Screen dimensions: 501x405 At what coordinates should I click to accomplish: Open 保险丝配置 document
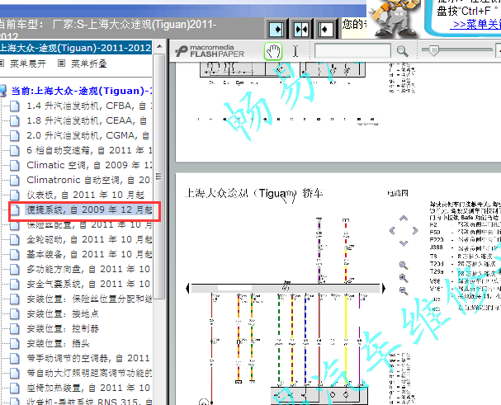coord(89,224)
